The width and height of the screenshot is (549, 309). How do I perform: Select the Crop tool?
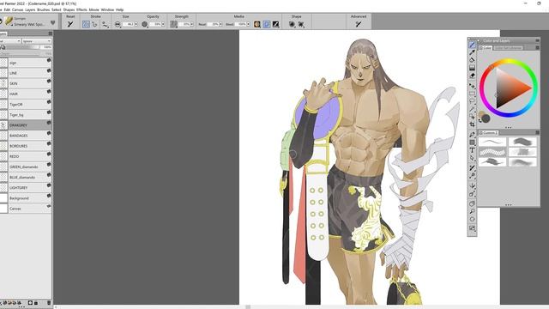pyautogui.click(x=472, y=124)
